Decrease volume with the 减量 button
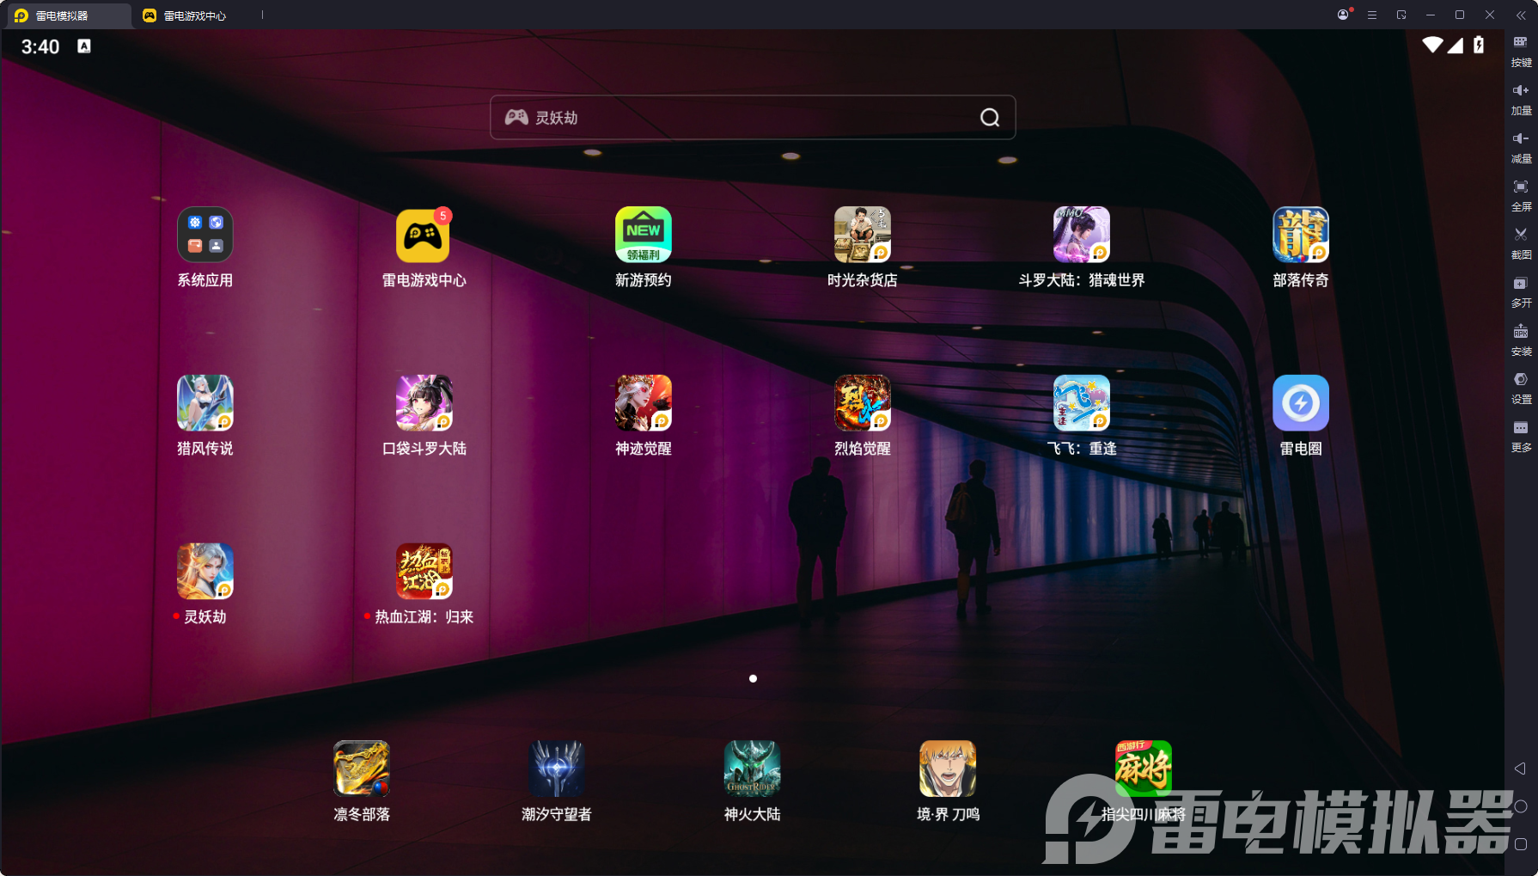 point(1521,148)
